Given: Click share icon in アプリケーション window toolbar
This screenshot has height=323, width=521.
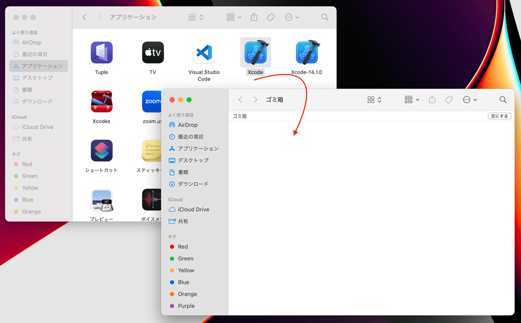Looking at the screenshot, I should click(x=254, y=17).
